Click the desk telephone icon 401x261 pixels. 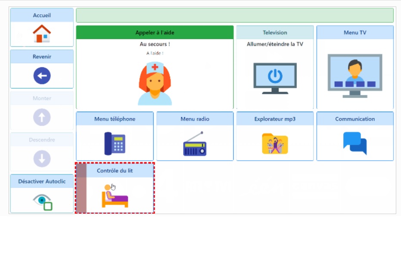[115, 143]
